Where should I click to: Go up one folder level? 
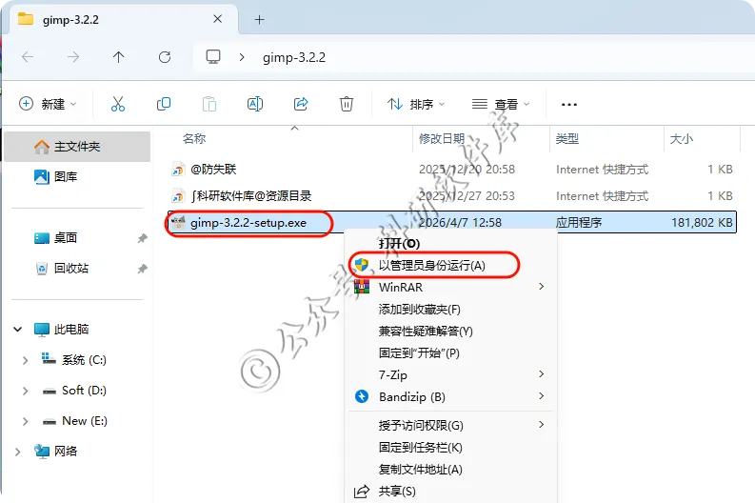118,57
